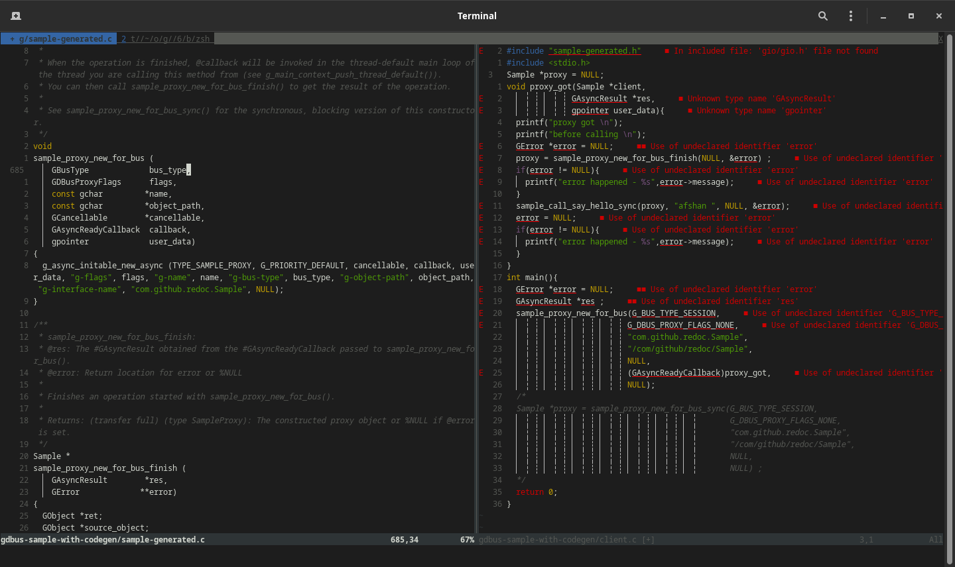Click 'GObject *source_object;' line

[95, 528]
